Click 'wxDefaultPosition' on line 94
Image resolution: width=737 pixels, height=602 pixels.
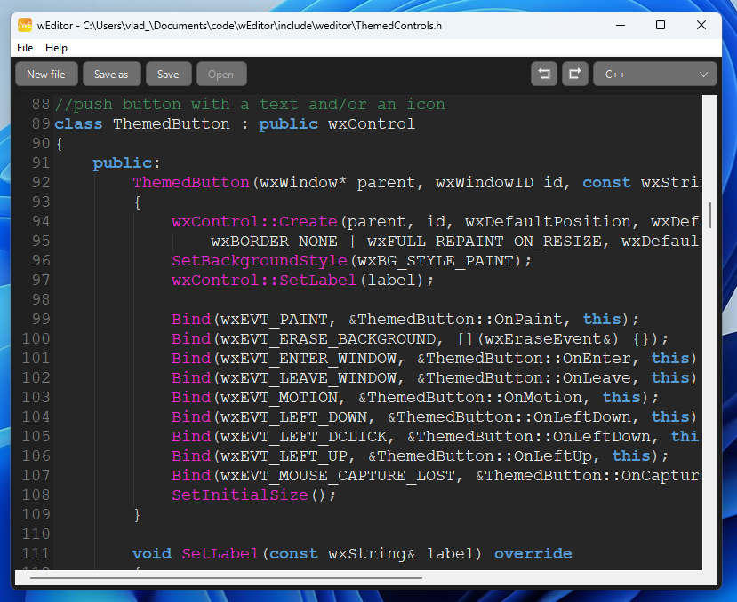pos(548,222)
